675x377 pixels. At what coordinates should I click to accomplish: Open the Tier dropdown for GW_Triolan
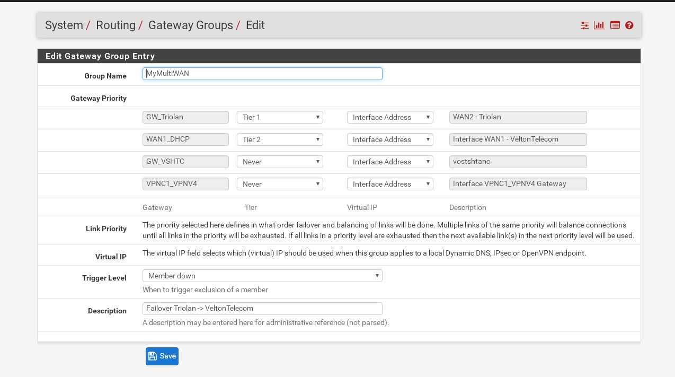coord(280,117)
